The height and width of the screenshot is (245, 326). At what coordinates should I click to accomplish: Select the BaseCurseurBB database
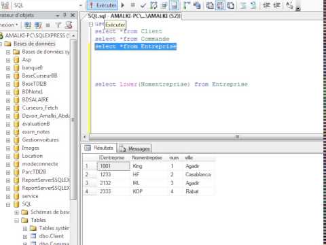39,76
